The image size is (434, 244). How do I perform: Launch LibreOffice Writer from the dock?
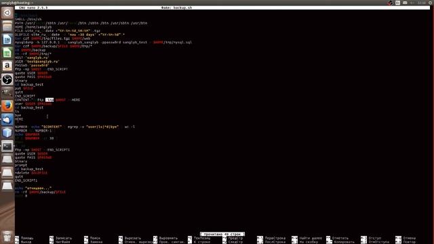click(7, 39)
